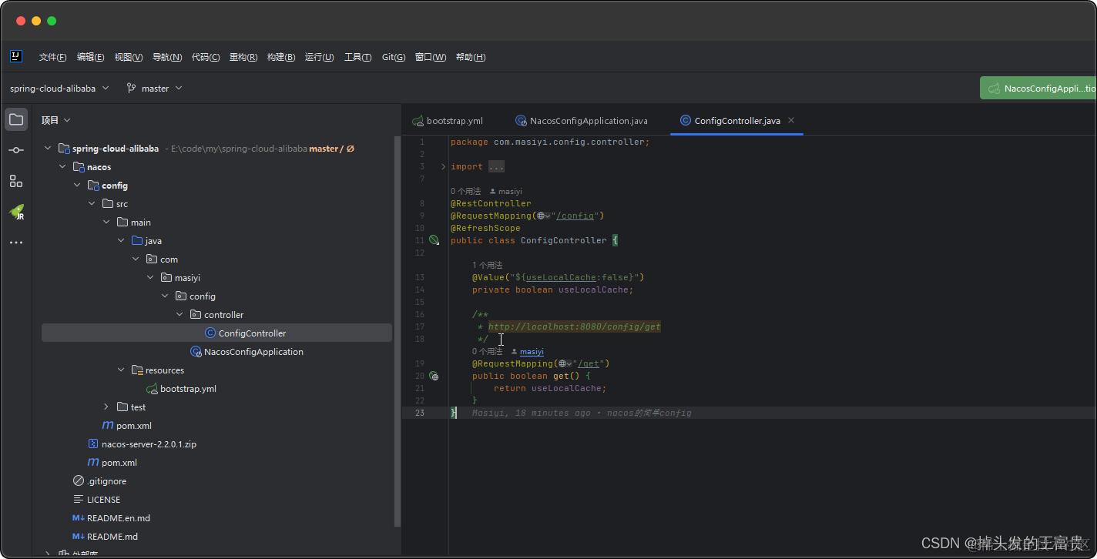Click the masiyi author link above line 19
Image resolution: width=1097 pixels, height=559 pixels.
click(532, 352)
